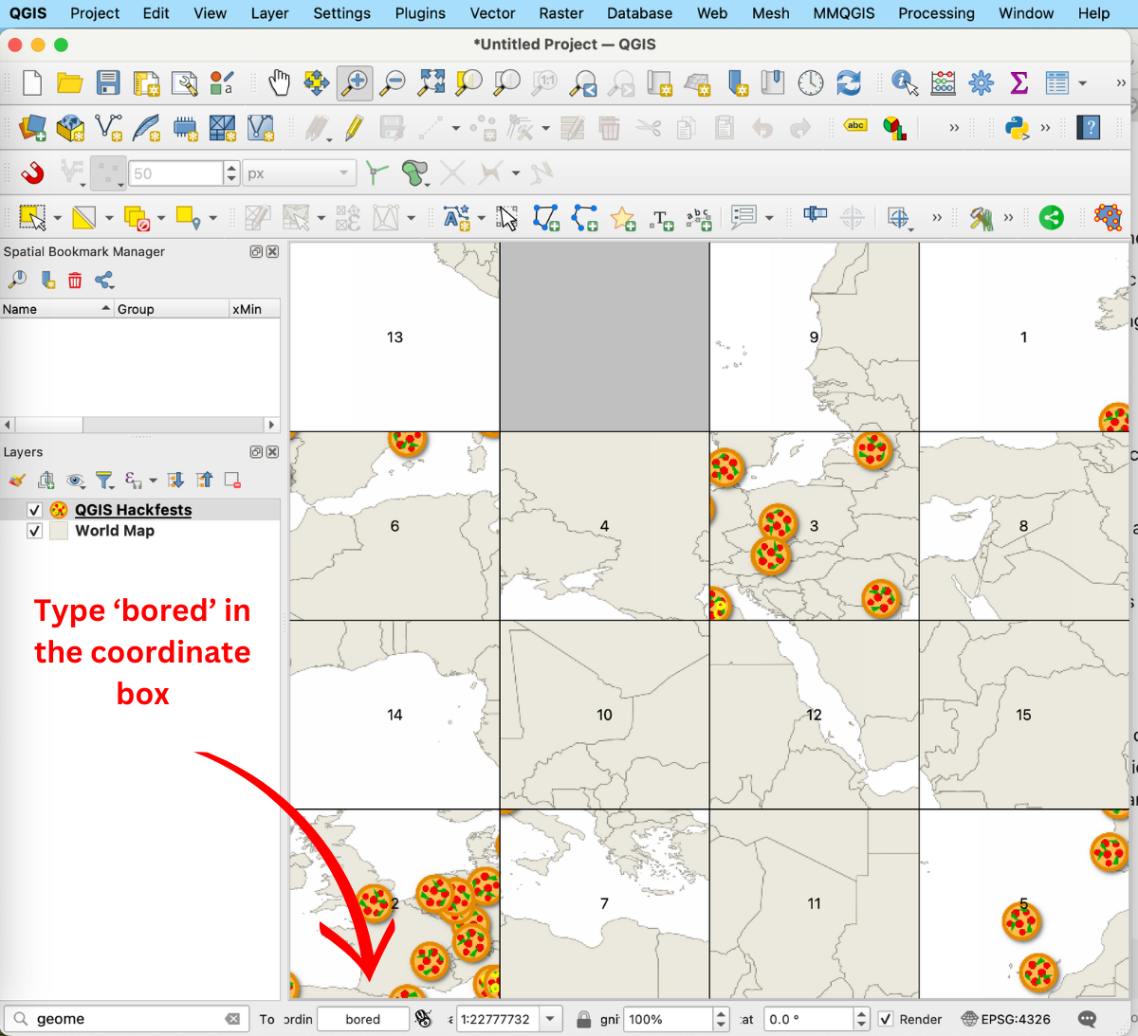Open the MMQGIS menu
This screenshot has width=1138, height=1036.
pyautogui.click(x=844, y=13)
